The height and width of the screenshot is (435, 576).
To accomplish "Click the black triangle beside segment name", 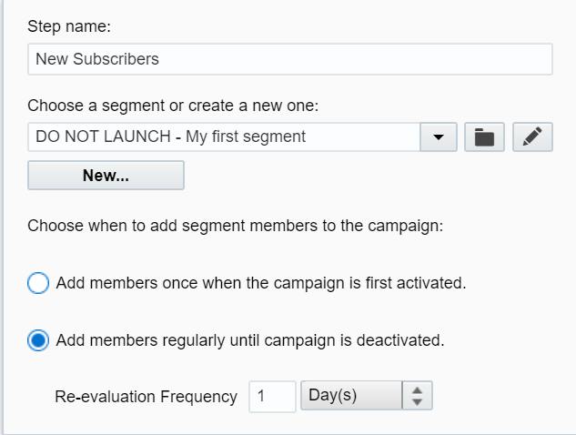I will pyautogui.click(x=439, y=137).
